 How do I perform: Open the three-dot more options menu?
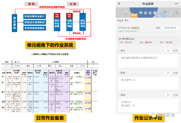176,4
